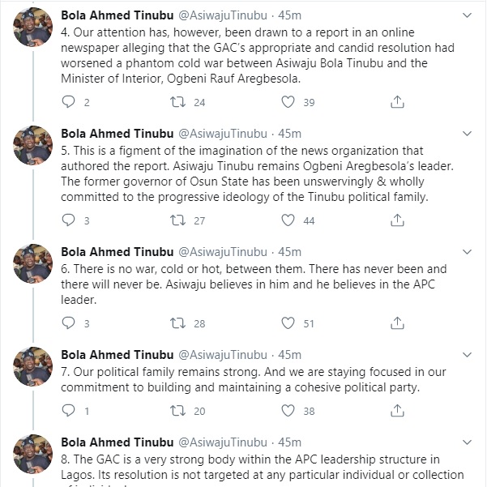This screenshot has height=487, width=487.
Task: Share tweet 4 via share icon
Action: click(397, 102)
